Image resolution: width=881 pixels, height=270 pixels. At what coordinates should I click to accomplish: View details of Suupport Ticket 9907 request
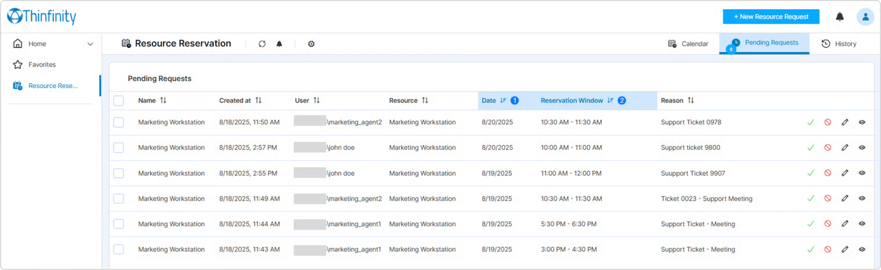point(862,173)
